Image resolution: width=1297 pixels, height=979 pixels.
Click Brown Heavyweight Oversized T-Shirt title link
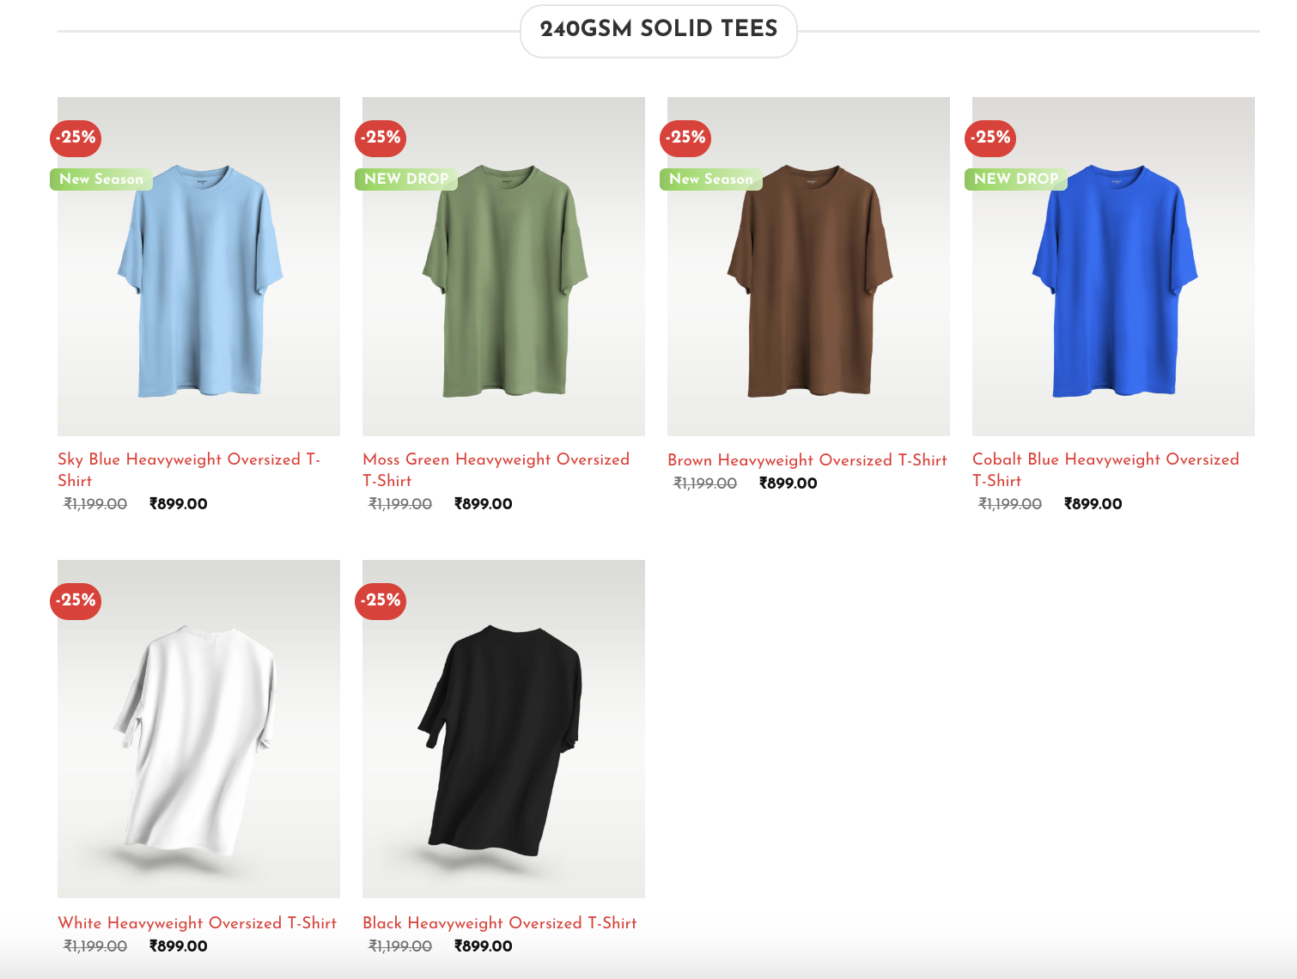click(x=807, y=460)
